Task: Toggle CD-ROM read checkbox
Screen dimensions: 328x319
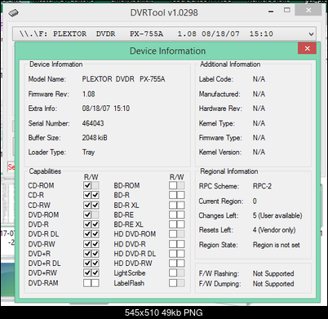Action: pos(87,185)
